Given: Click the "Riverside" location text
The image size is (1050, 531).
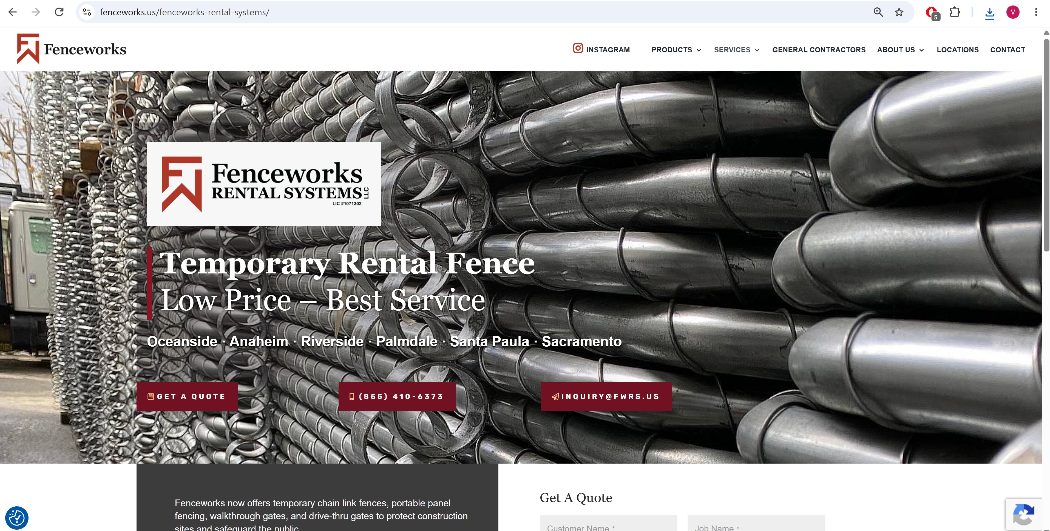Looking at the screenshot, I should 332,341.
